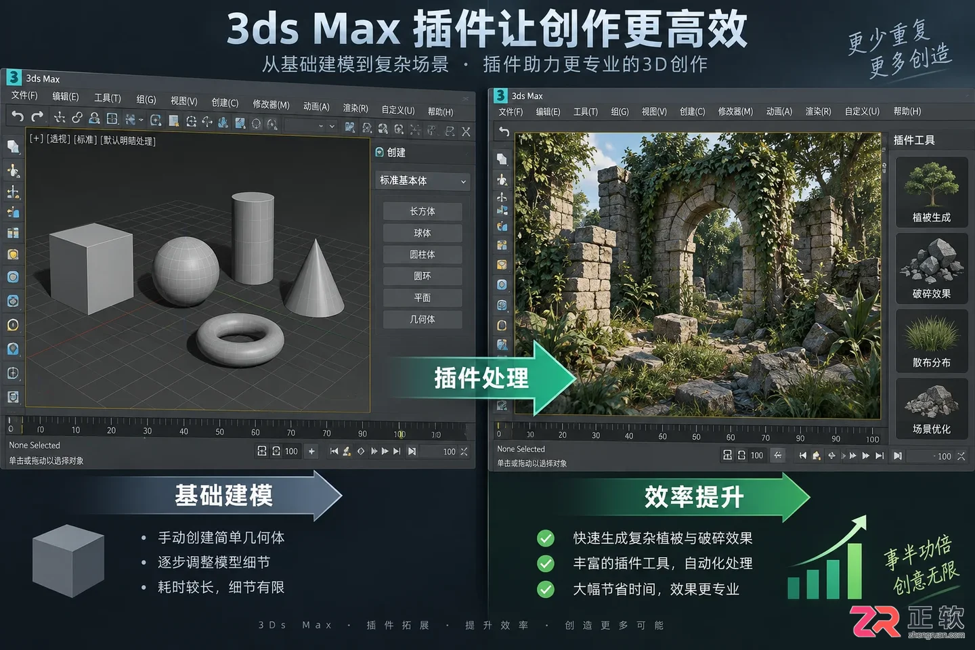Jump to the start frame in the right window
Image resolution: width=975 pixels, height=650 pixels.
[802, 456]
